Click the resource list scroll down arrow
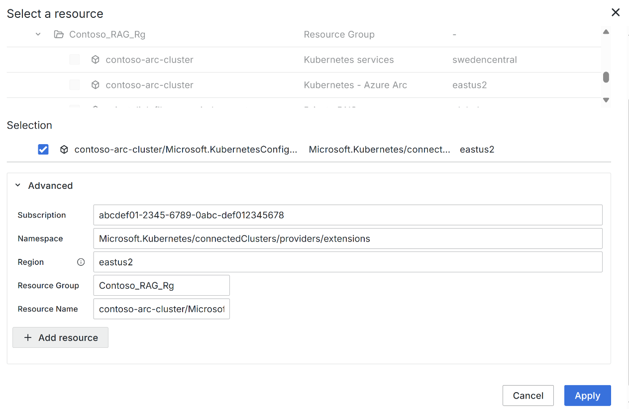This screenshot has height=409, width=629. click(606, 100)
